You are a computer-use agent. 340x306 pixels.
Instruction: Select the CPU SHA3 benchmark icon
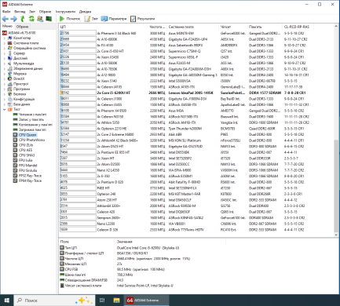click(x=16, y=155)
